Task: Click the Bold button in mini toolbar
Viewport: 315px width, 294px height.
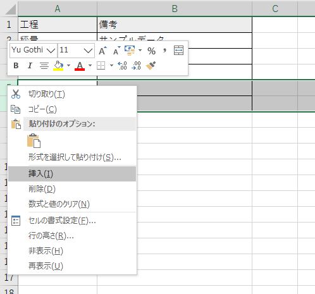Action: tap(16, 66)
